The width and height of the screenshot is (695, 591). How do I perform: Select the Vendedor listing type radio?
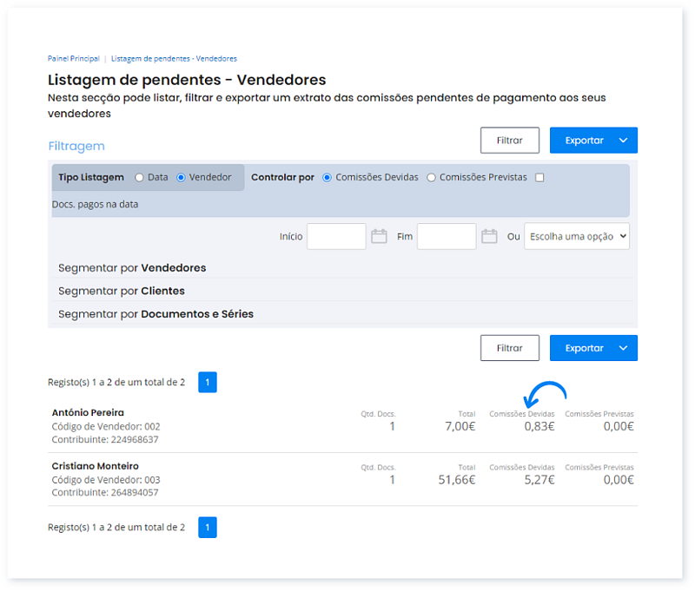click(x=181, y=177)
